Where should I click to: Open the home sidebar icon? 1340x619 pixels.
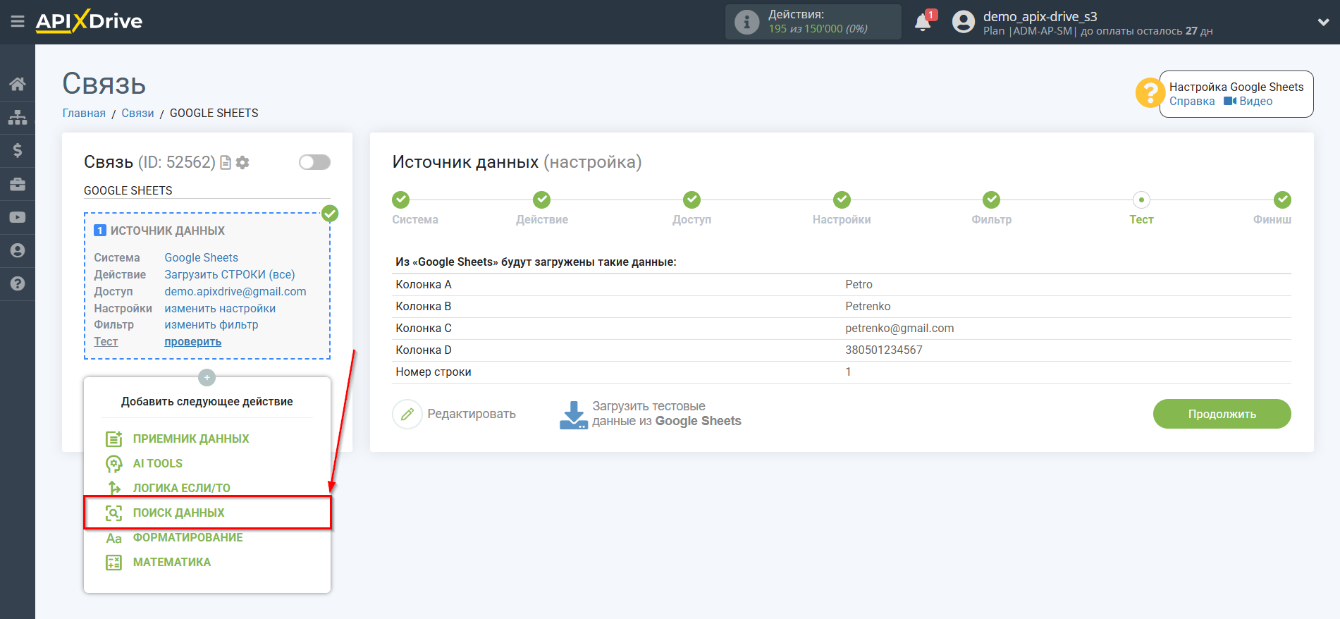click(x=18, y=84)
